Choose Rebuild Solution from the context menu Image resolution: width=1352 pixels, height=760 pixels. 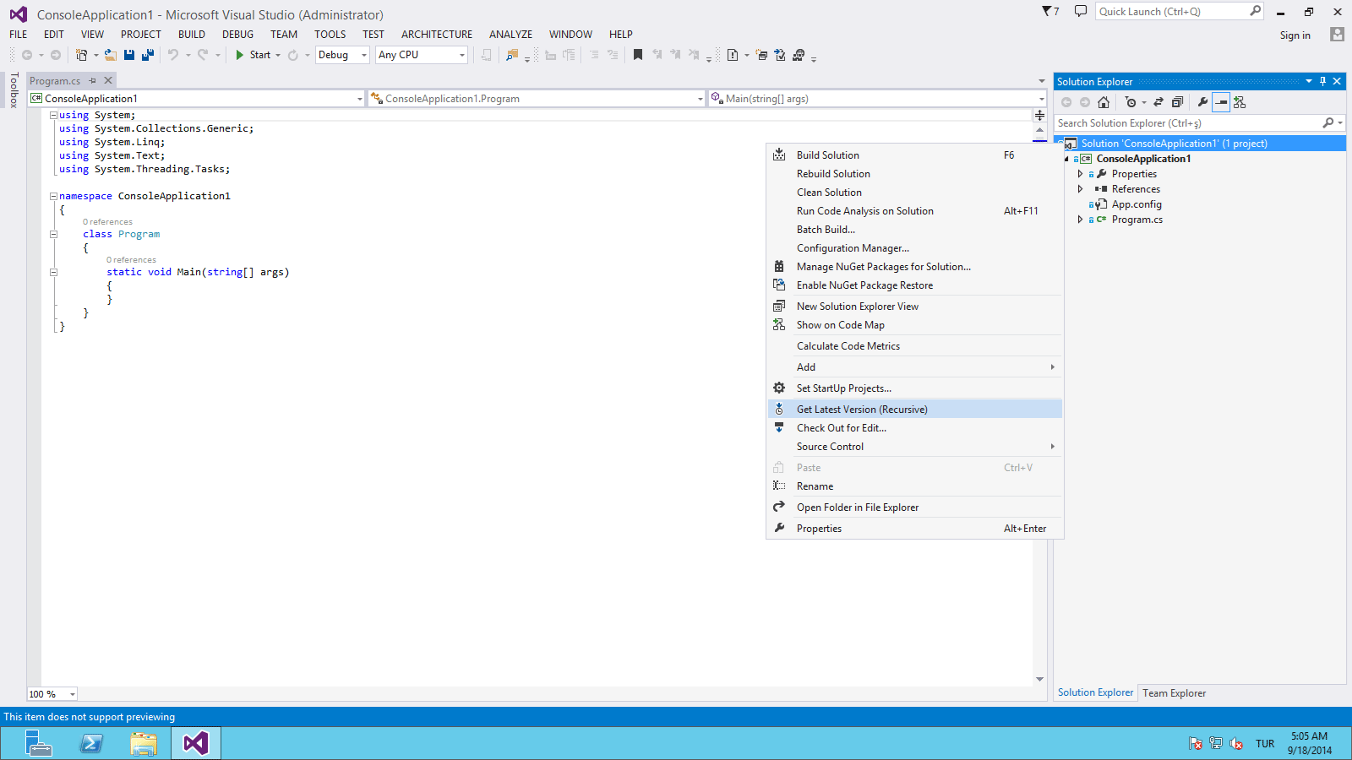point(833,174)
